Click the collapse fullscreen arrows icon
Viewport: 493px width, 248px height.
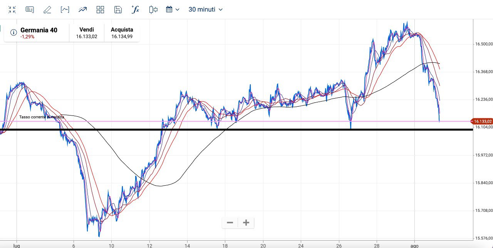click(12, 10)
